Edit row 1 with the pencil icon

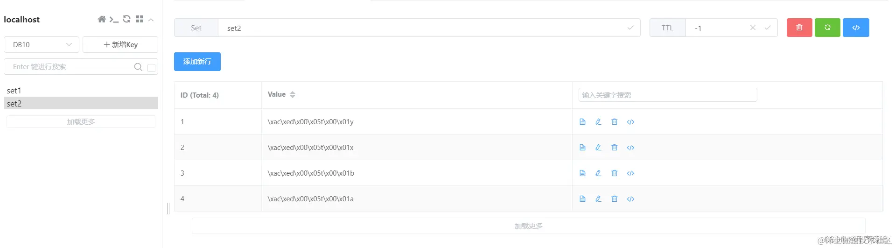(x=598, y=122)
